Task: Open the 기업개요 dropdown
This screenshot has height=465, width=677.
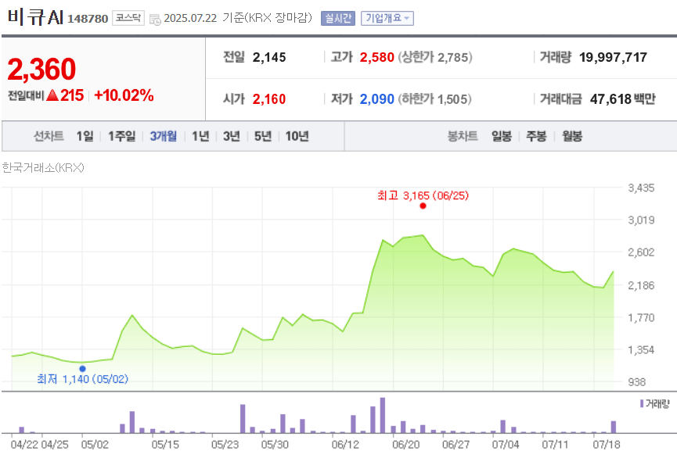Action: click(x=387, y=18)
